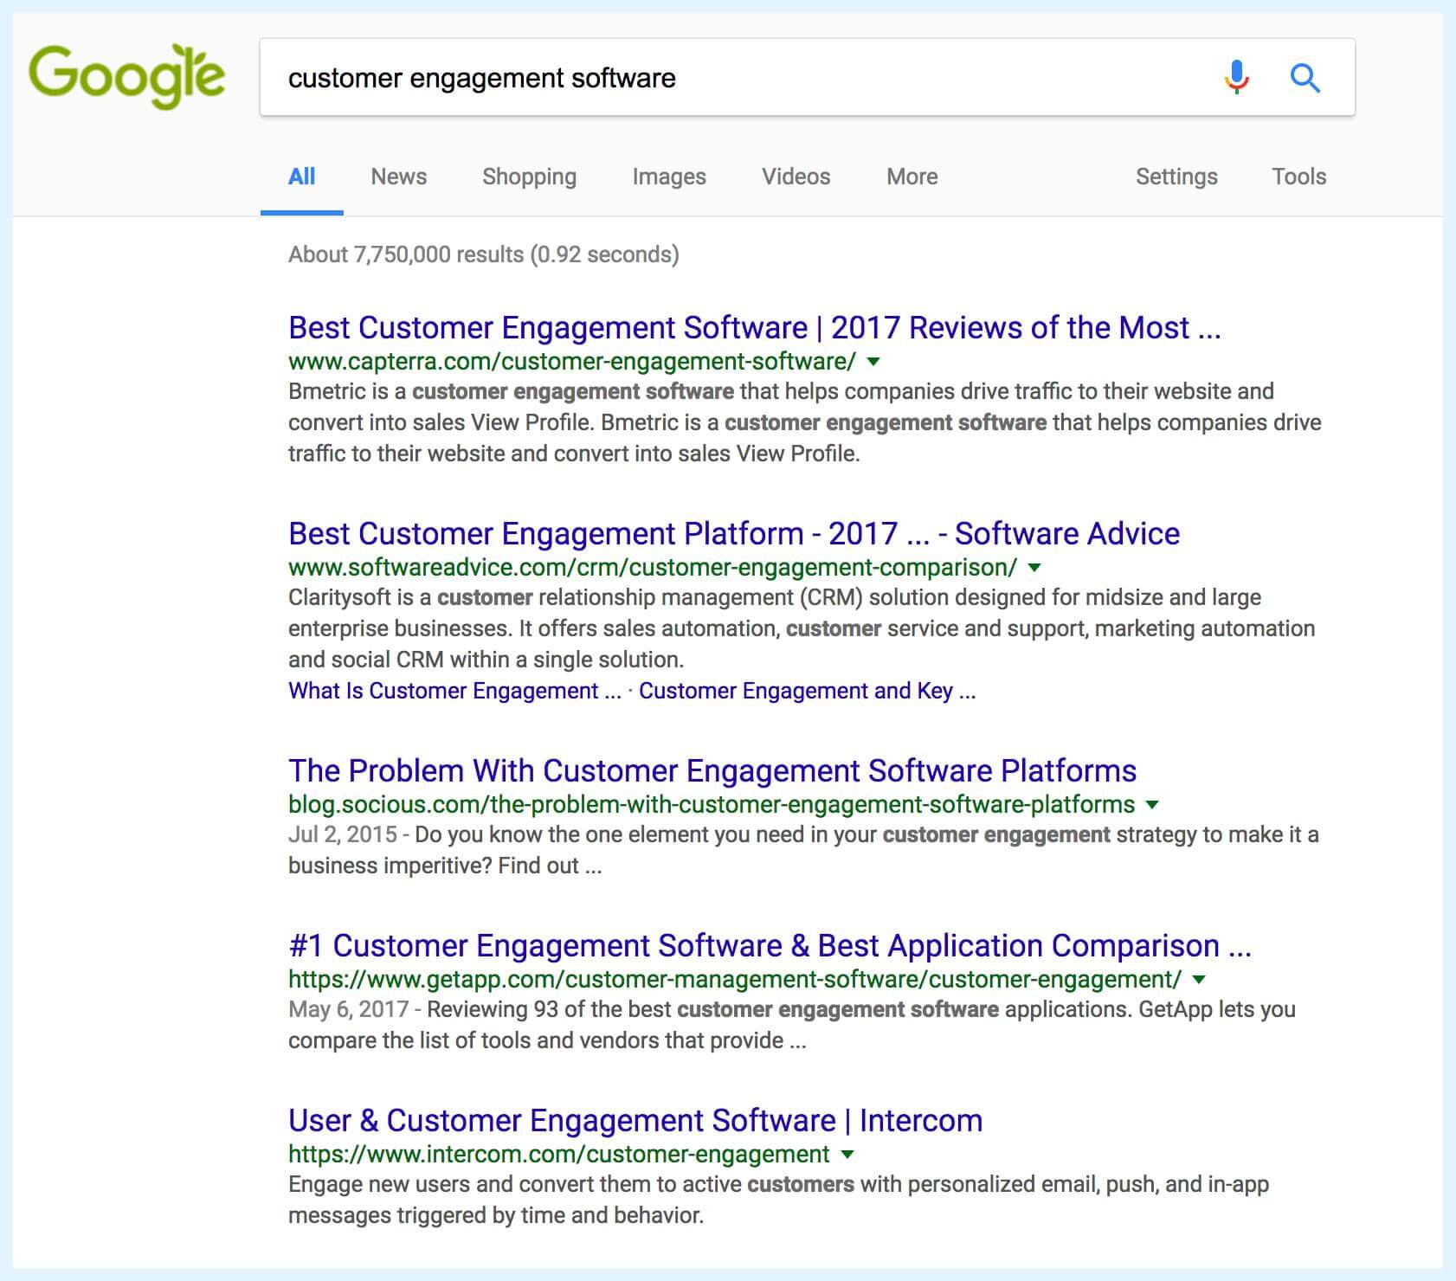
Task: Click the microphone voice search icon
Action: [x=1237, y=78]
